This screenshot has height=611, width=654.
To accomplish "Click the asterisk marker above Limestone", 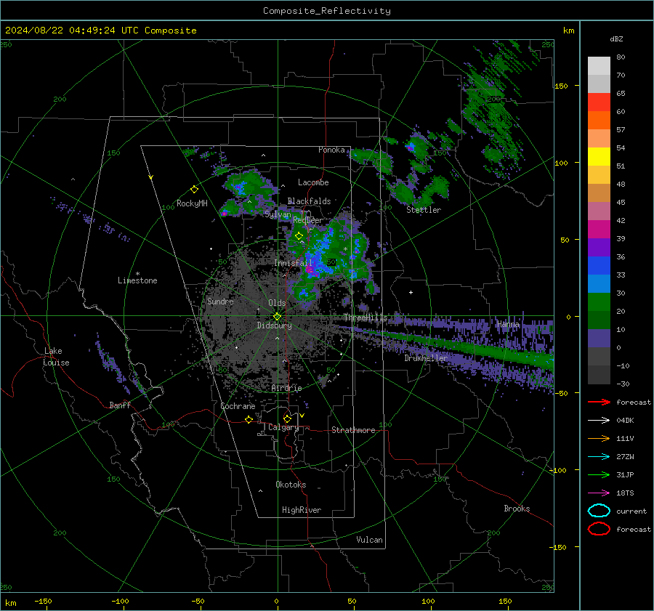I will [137, 274].
